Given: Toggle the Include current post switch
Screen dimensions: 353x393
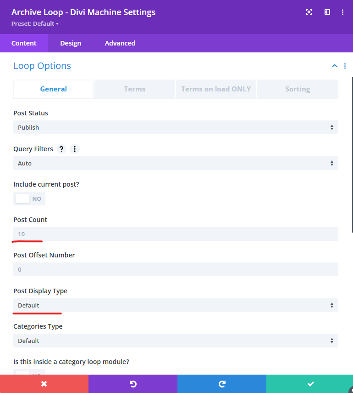Looking at the screenshot, I should coord(29,199).
